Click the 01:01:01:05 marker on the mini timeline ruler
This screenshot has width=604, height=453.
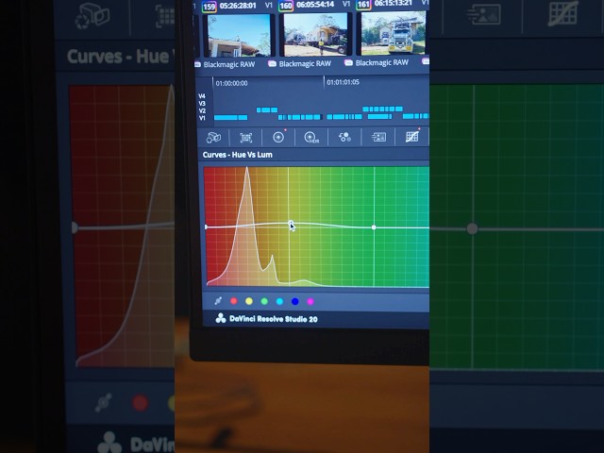click(343, 82)
